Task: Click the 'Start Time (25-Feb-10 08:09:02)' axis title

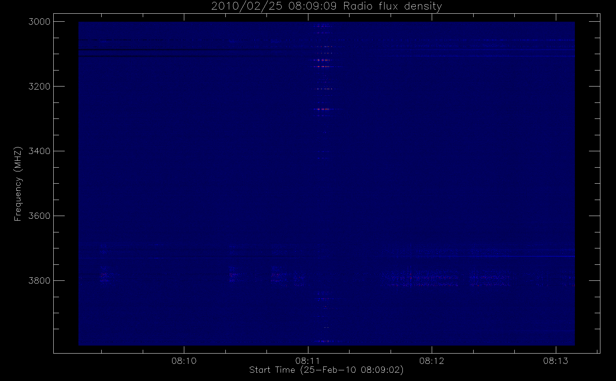Action: click(x=326, y=370)
